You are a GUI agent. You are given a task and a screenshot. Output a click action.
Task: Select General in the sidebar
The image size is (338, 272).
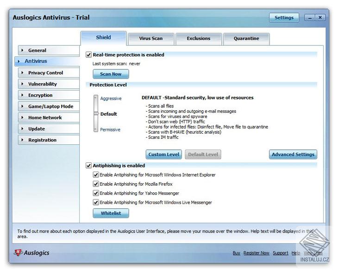pos(49,50)
